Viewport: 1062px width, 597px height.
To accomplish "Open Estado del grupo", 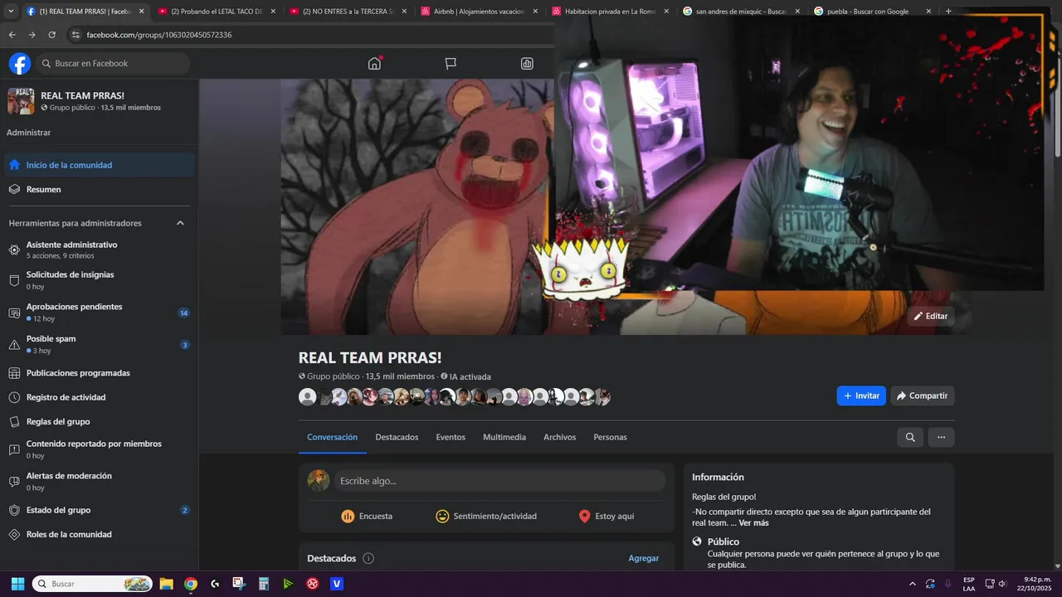I will coord(100,510).
